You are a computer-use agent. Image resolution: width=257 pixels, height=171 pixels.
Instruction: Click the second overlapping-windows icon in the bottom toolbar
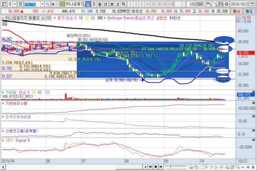(196, 167)
